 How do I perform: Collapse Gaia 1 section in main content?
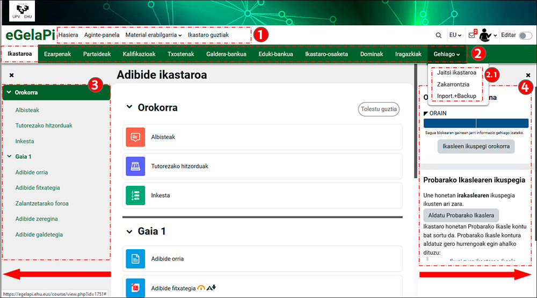coord(129,231)
